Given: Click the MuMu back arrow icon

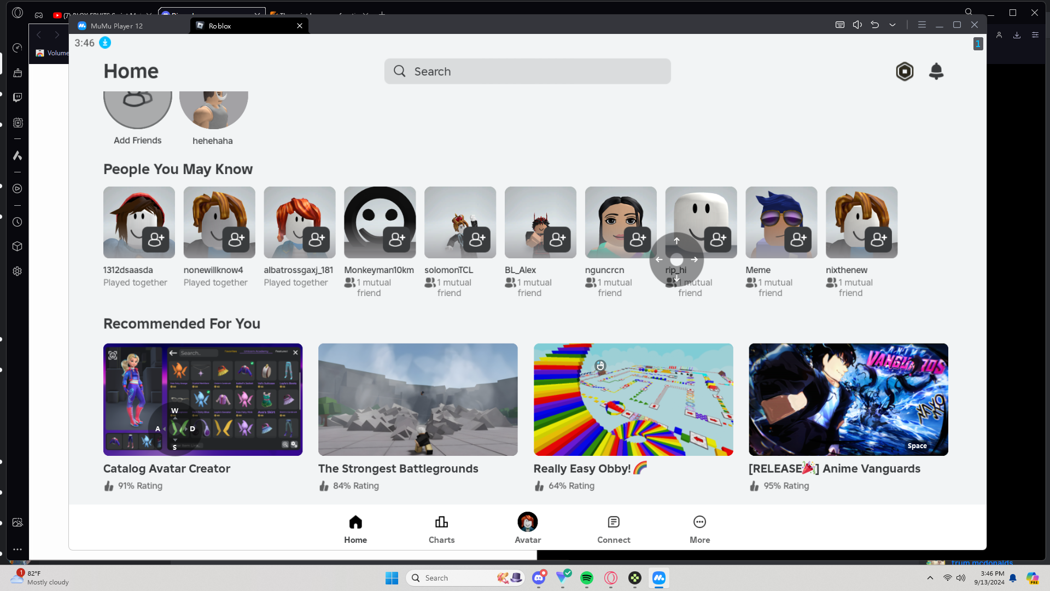Looking at the screenshot, I should point(875,25).
